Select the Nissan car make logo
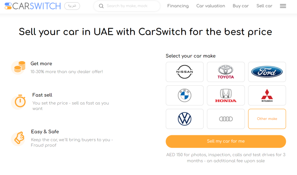 (185, 72)
